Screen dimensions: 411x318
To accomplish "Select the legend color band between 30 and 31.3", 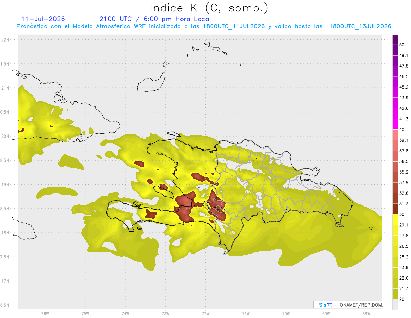I will coord(395,209).
